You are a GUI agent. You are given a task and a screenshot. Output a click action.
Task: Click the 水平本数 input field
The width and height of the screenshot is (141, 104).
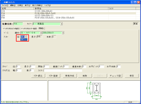119,67
